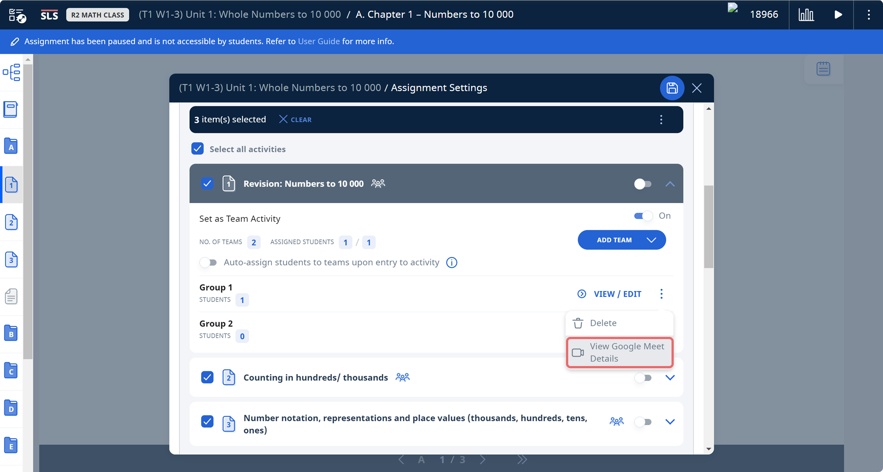The image size is (883, 472).
Task: Go to section C in sidebar
Action: coord(11,371)
